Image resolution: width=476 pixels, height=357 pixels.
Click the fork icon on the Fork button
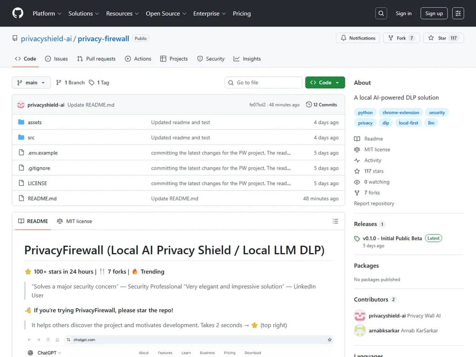pyautogui.click(x=391, y=38)
